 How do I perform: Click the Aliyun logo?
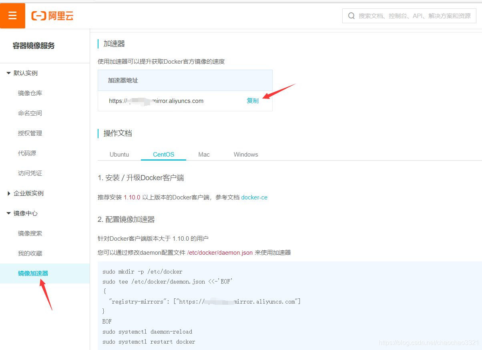pyautogui.click(x=52, y=16)
